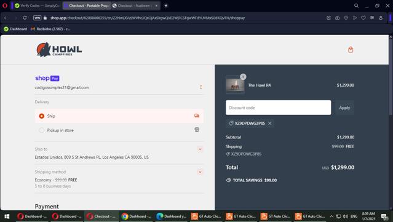Image resolution: width=393 pixels, height=222 pixels.
Task: Select the Ship delivery option
Action: click(x=119, y=116)
